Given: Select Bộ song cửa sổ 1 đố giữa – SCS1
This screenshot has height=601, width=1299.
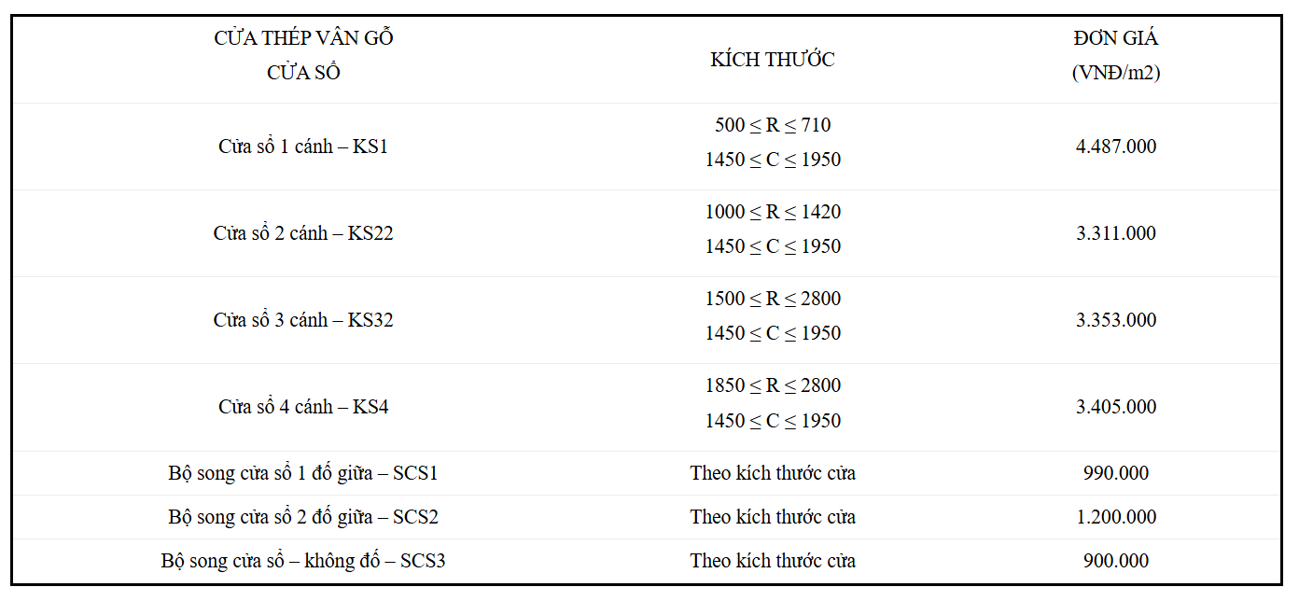Looking at the screenshot, I should pos(303,473).
